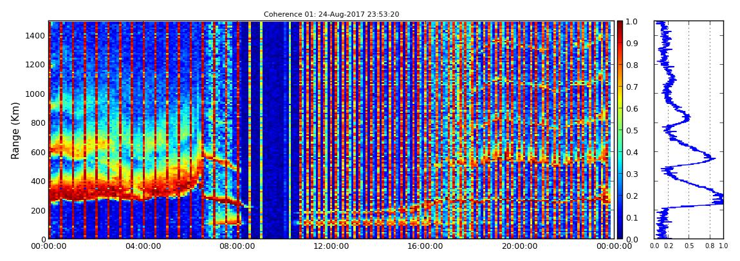Click the profile plot 0.2 x-axis label
Viewport: 740px width, 261px height.
point(668,246)
